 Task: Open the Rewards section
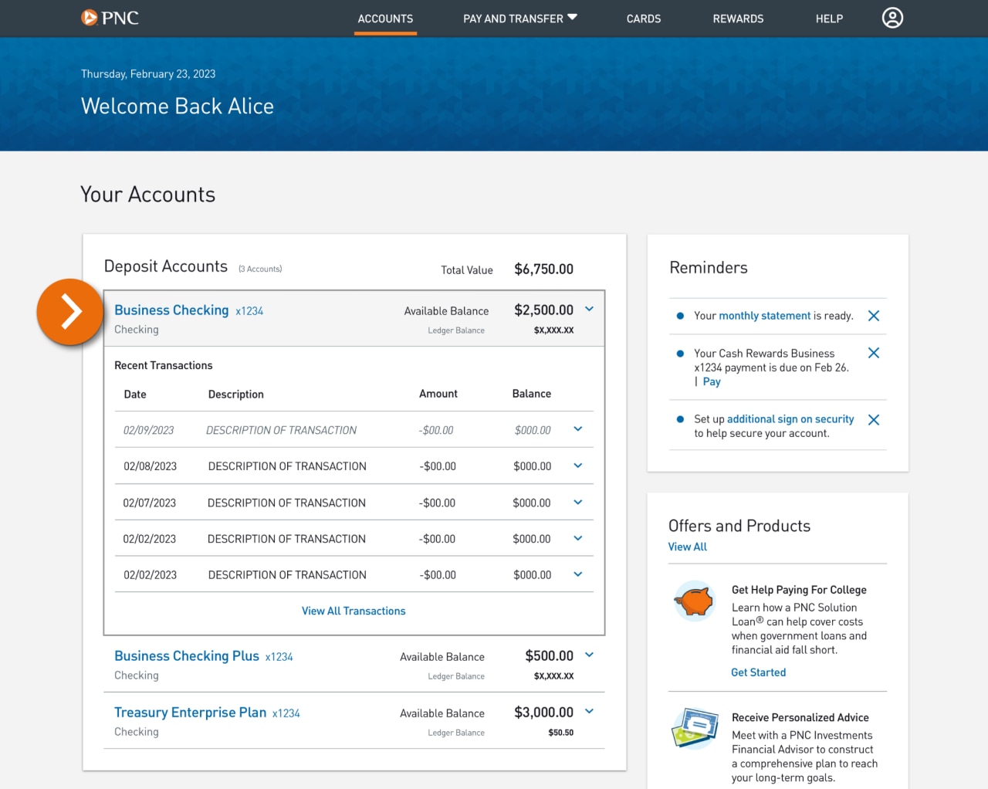[x=738, y=19]
